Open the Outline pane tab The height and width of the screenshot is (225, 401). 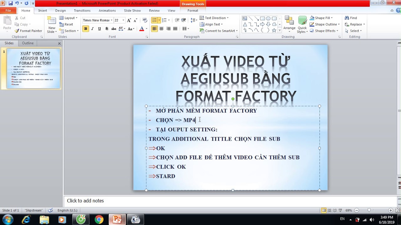(28, 43)
